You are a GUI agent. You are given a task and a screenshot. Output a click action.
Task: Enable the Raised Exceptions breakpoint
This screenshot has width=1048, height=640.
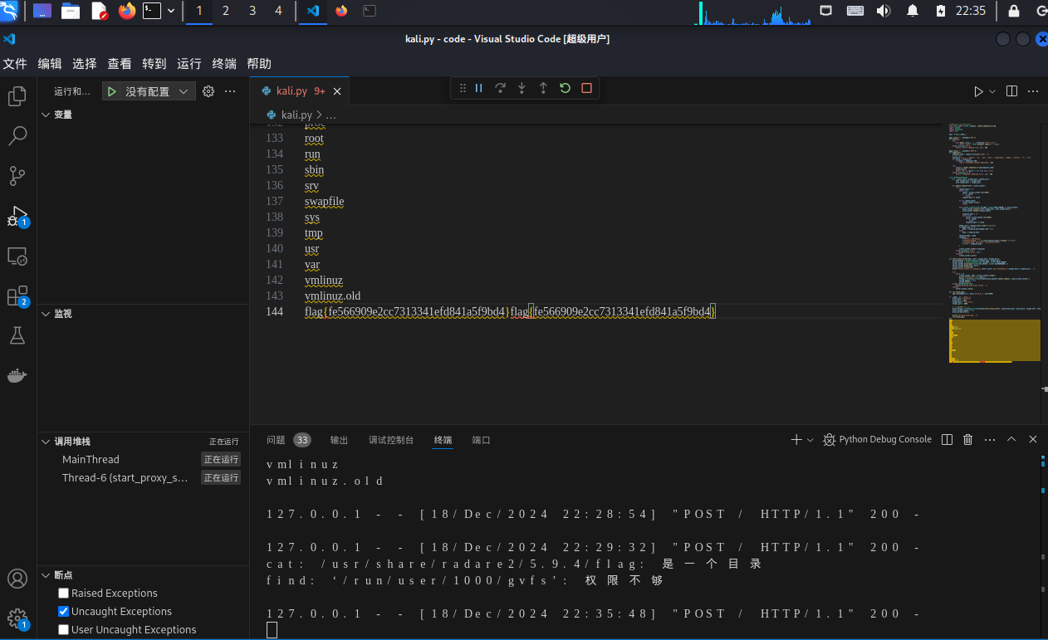[64, 594]
